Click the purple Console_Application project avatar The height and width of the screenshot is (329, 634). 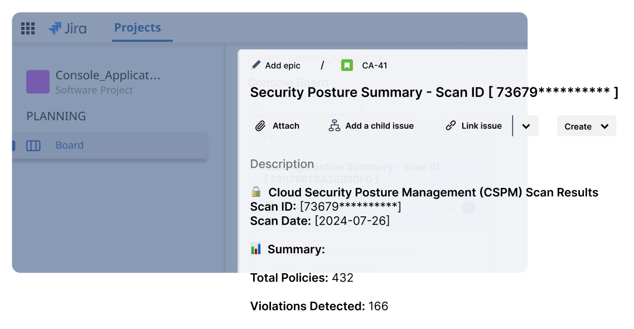click(38, 81)
